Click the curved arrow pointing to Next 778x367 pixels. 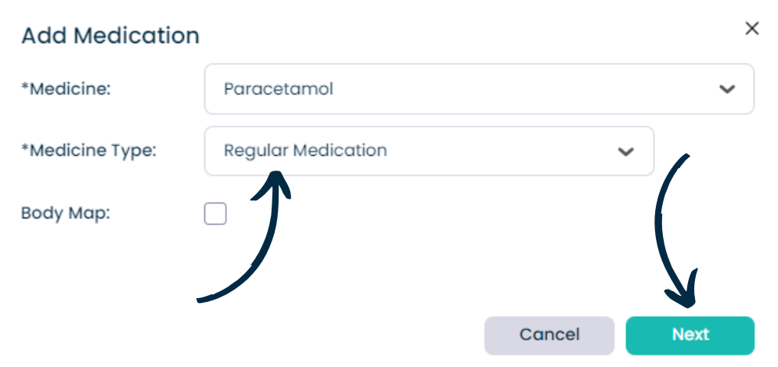click(677, 231)
